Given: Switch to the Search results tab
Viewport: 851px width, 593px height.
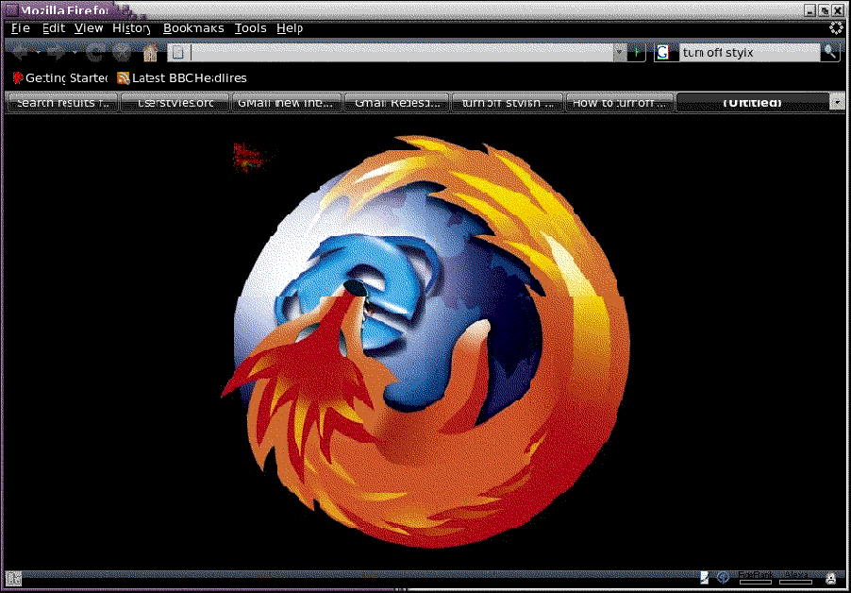Looking at the screenshot, I should [63, 103].
